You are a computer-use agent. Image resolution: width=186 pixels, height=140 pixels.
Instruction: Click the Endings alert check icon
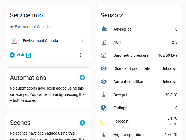104,108
